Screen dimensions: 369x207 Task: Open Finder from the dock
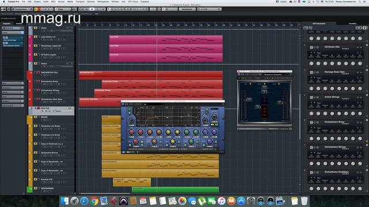pyautogui.click(x=65, y=201)
